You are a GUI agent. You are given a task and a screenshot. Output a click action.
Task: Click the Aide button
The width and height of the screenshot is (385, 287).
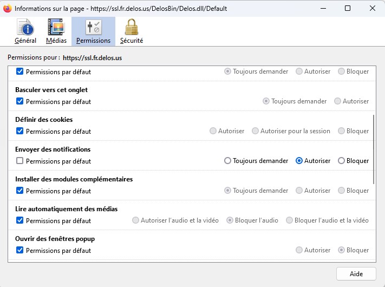point(356,274)
